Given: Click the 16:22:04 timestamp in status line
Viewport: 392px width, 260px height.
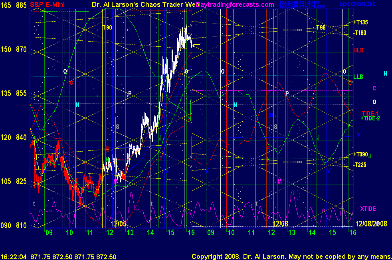Looking at the screenshot, I should pos(12,256).
